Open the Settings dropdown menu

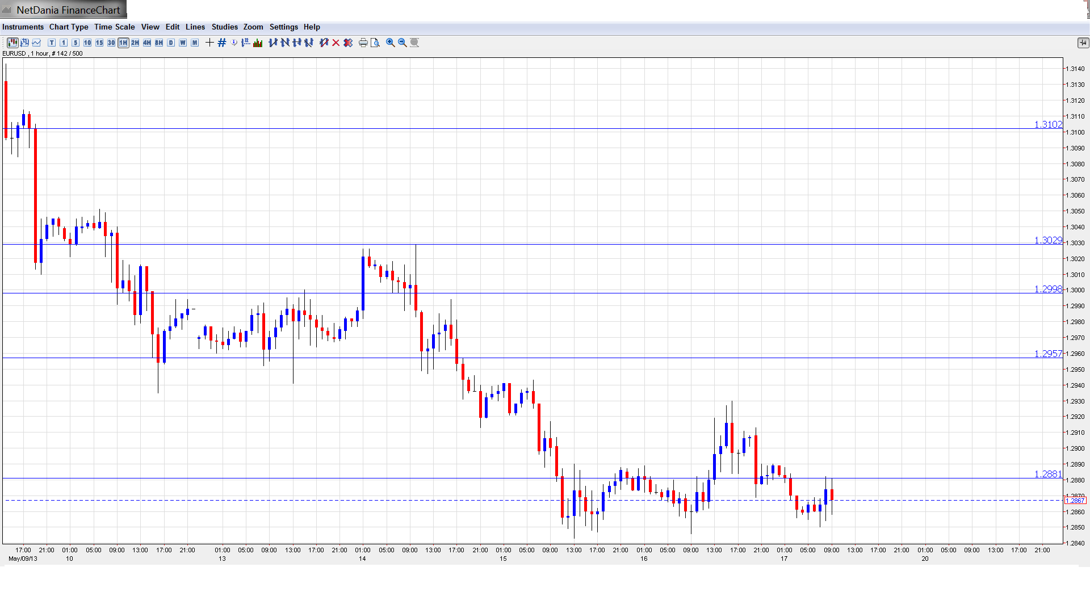283,27
